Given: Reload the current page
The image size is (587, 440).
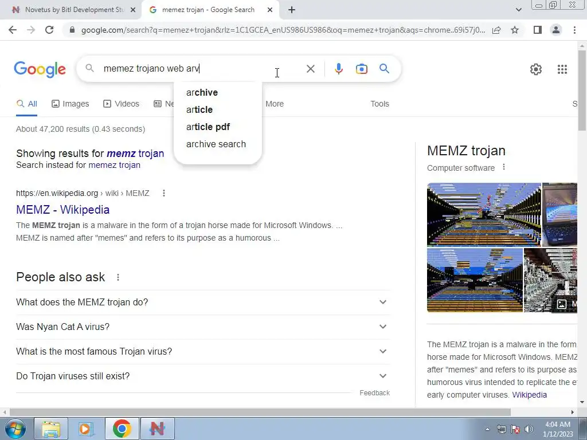Looking at the screenshot, I should point(49,30).
